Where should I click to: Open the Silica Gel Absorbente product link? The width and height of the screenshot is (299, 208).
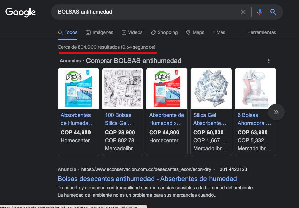pyautogui.click(x=210, y=119)
